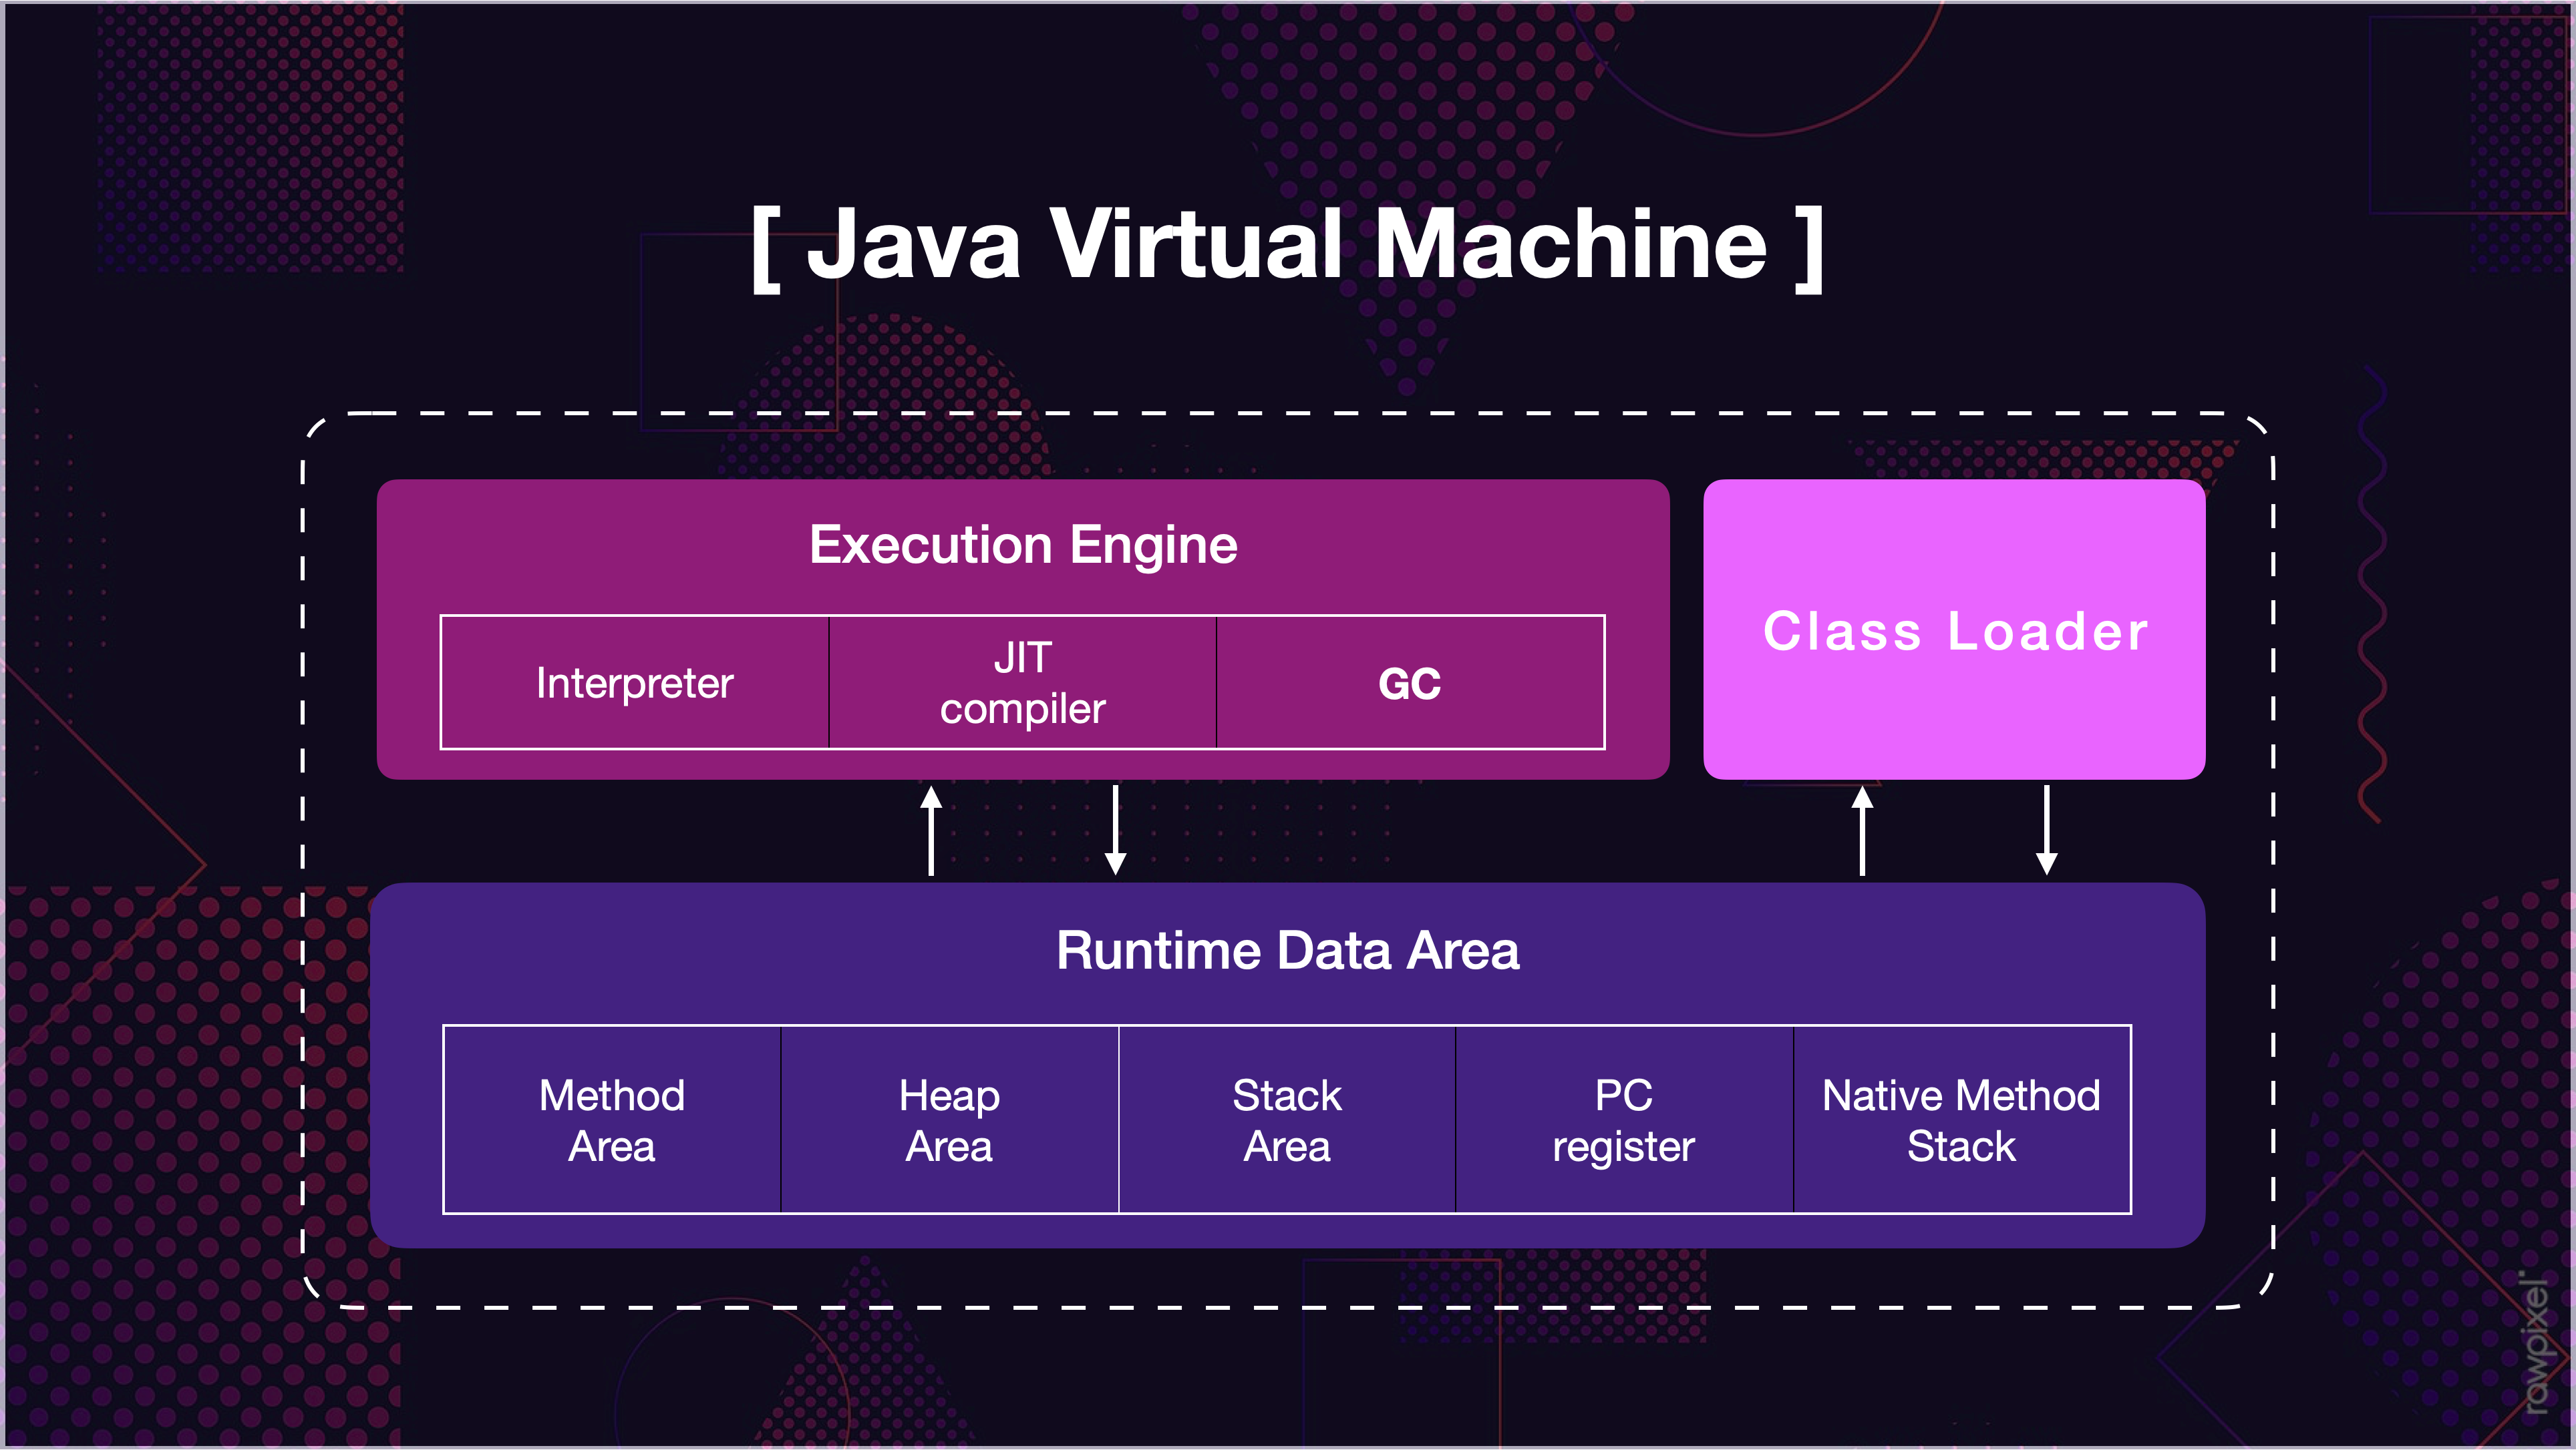Select the Method Area cell
The image size is (2576, 1450).
tap(612, 1120)
